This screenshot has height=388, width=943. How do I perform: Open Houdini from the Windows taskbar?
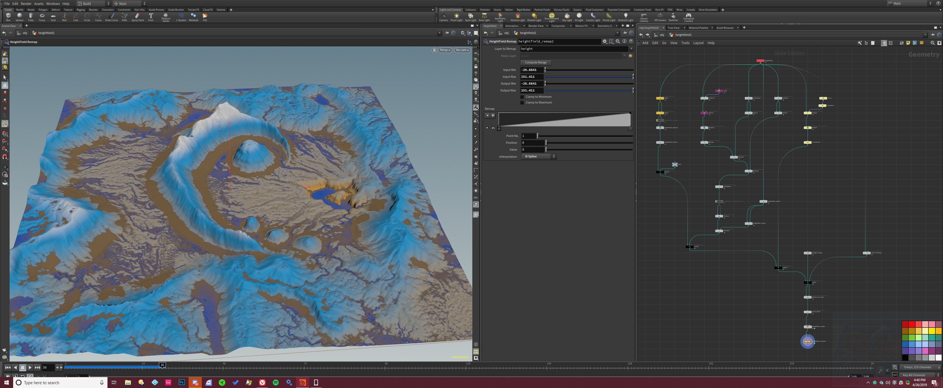[x=302, y=383]
